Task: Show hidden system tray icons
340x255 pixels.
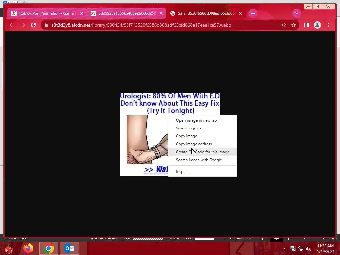Action: point(285,249)
